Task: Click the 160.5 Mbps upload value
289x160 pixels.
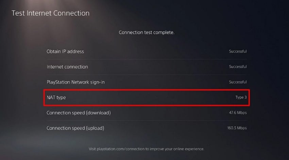Action: [x=237, y=128]
